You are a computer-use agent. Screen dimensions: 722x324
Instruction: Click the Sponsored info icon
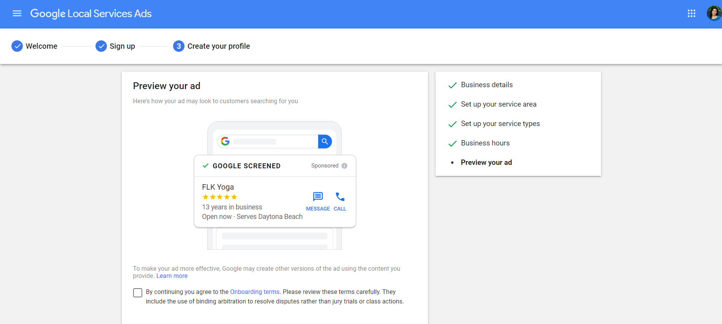point(344,166)
